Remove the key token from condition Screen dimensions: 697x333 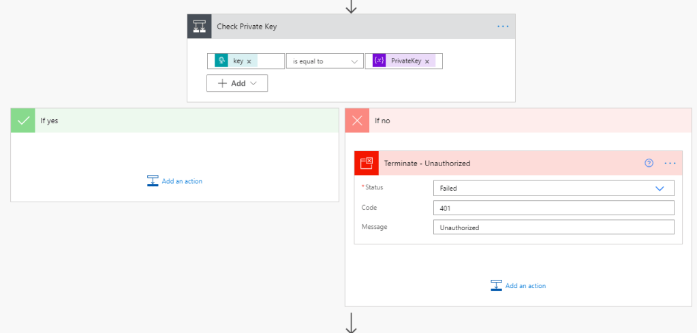[x=249, y=61]
